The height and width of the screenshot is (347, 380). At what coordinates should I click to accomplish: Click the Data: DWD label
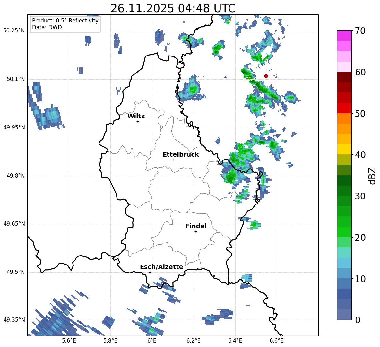tap(47, 27)
